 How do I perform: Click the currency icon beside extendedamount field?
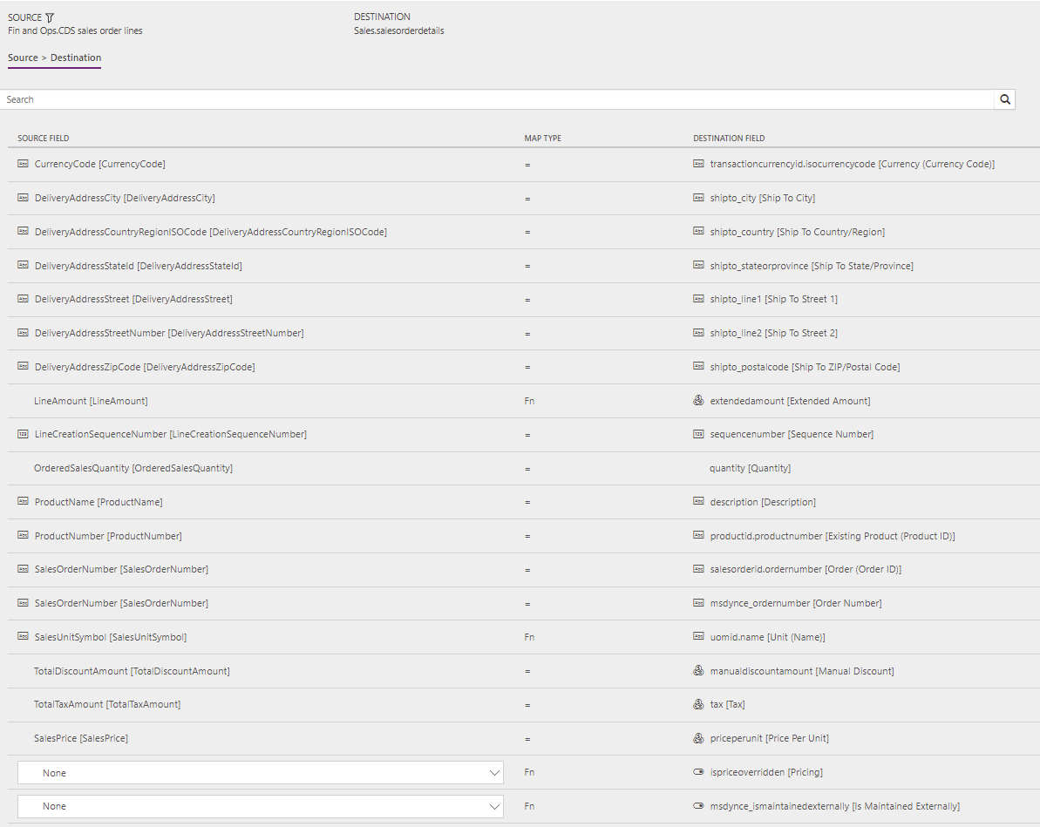[697, 400]
